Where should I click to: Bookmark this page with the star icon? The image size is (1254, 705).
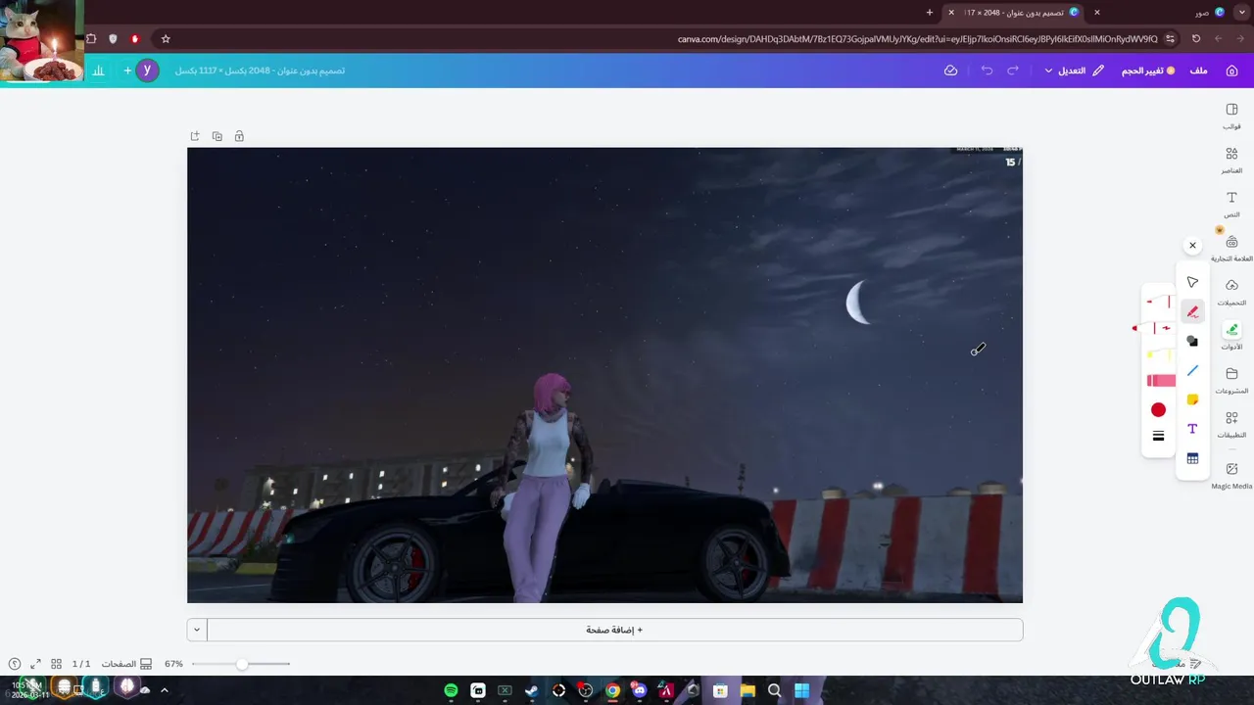166,39
